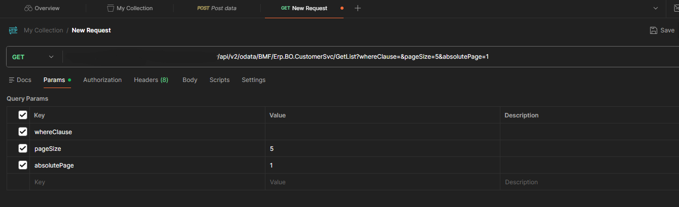The image size is (679, 207).
Task: Disable the pageSize parameter checkbox
Action: point(23,148)
